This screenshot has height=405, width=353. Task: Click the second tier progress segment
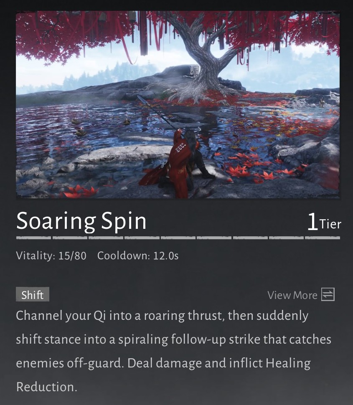tap(70, 238)
